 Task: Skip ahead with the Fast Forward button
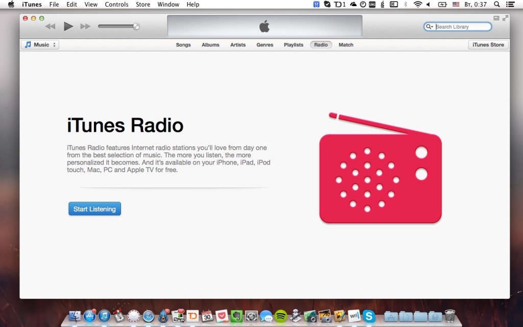click(85, 27)
